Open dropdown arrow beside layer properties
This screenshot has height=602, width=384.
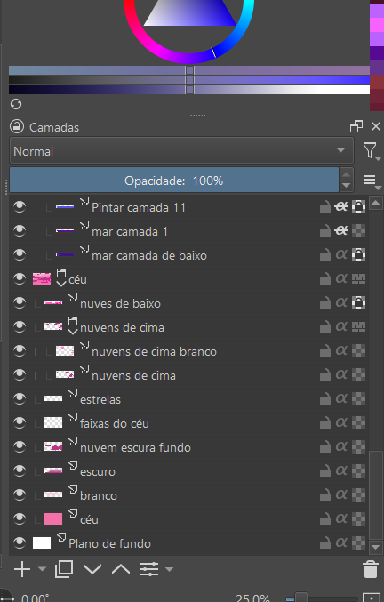(169, 569)
